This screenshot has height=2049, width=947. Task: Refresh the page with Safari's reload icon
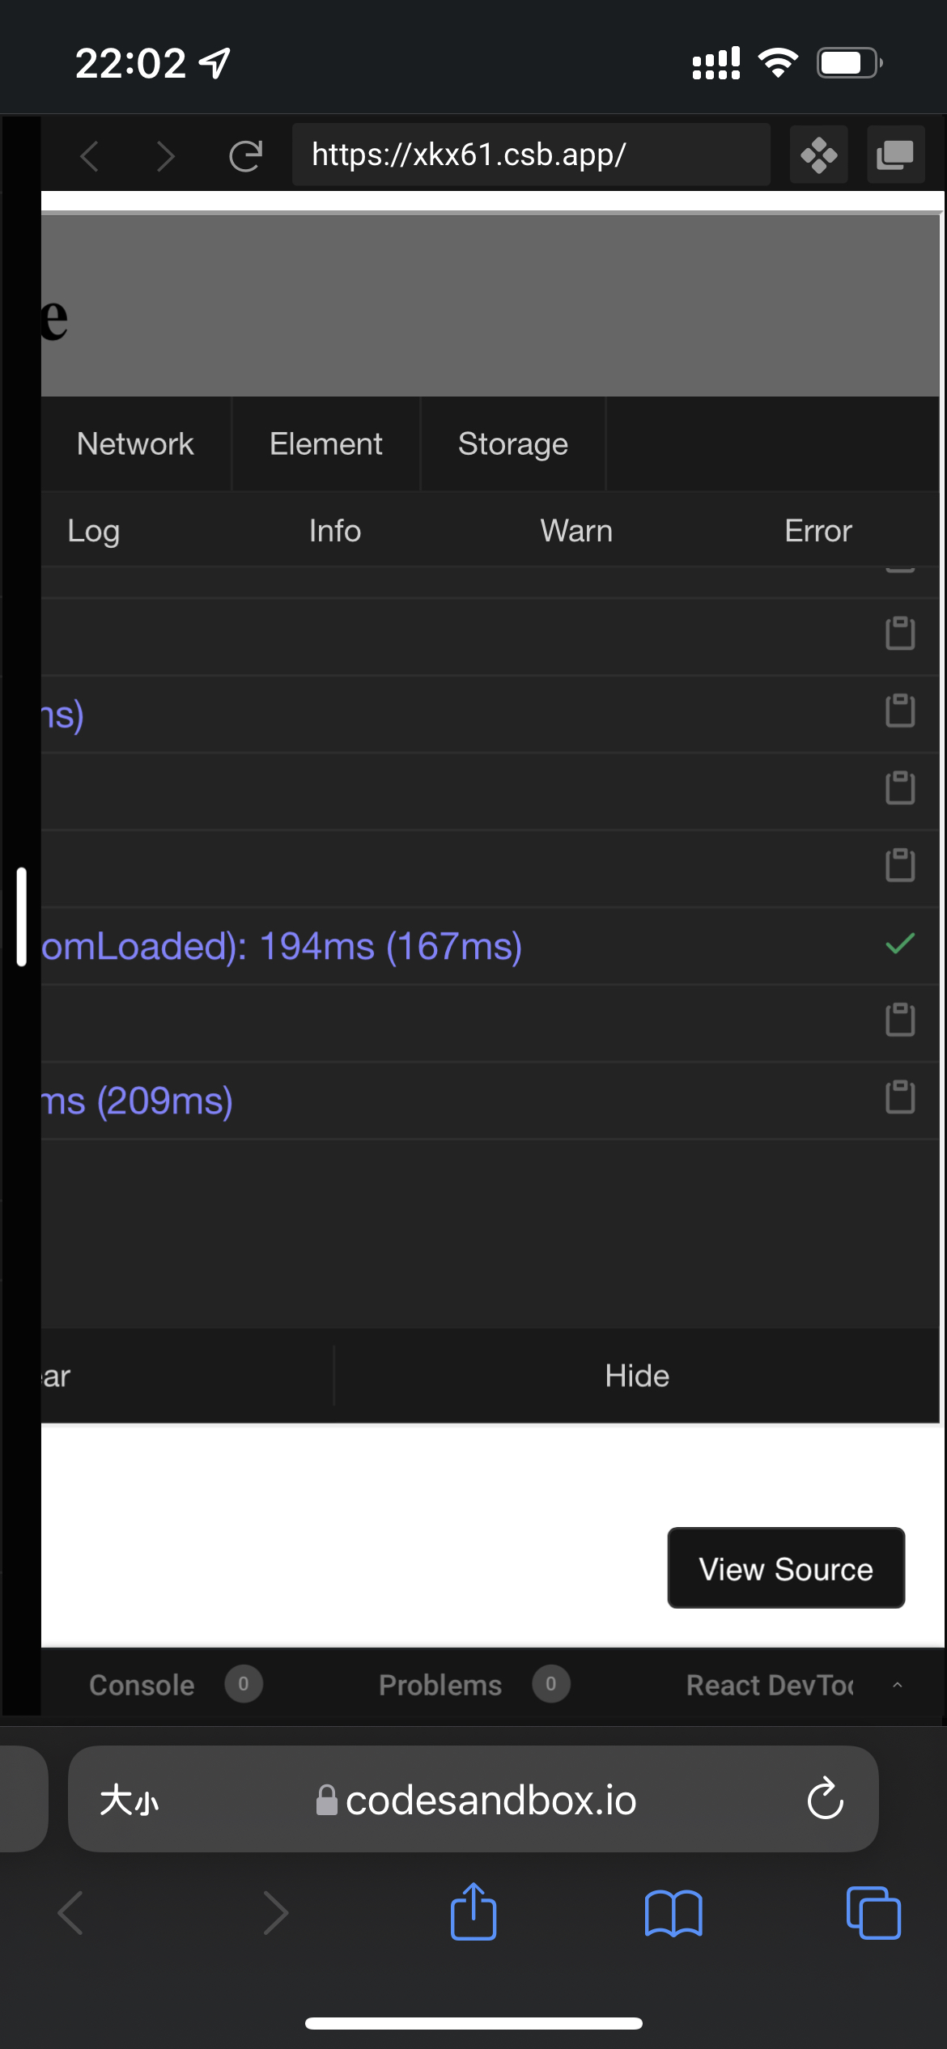pos(826,1800)
